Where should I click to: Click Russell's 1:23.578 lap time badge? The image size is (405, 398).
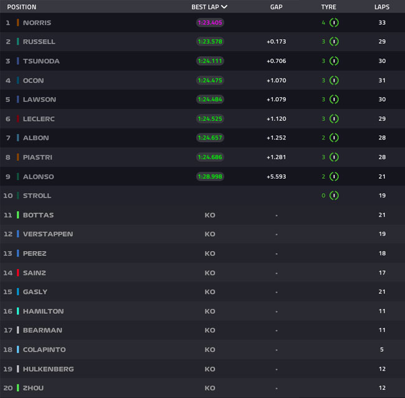(210, 42)
